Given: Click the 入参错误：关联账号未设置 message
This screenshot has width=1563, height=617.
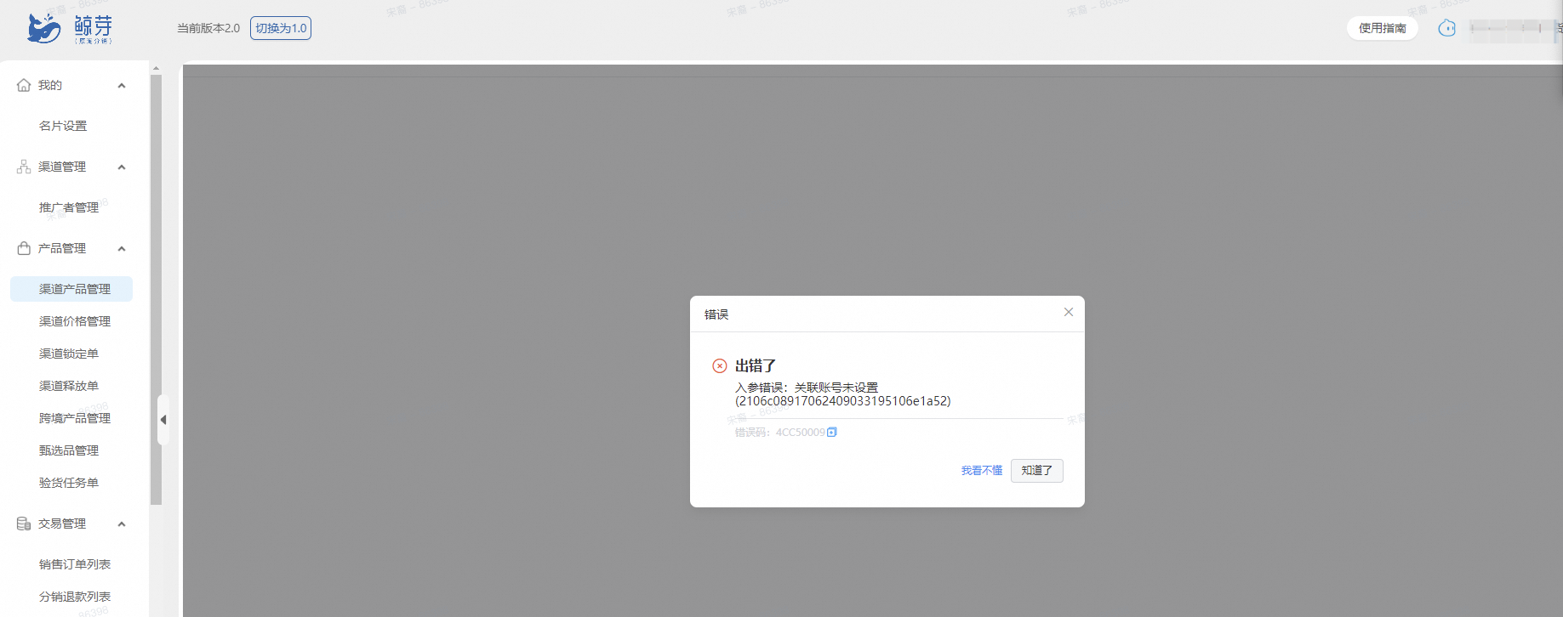Looking at the screenshot, I should (x=807, y=388).
